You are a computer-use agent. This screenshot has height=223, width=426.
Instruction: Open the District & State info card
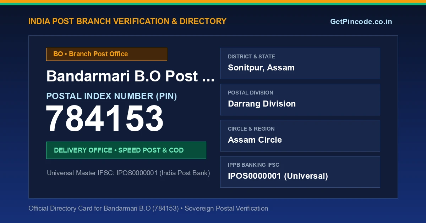coord(300,63)
